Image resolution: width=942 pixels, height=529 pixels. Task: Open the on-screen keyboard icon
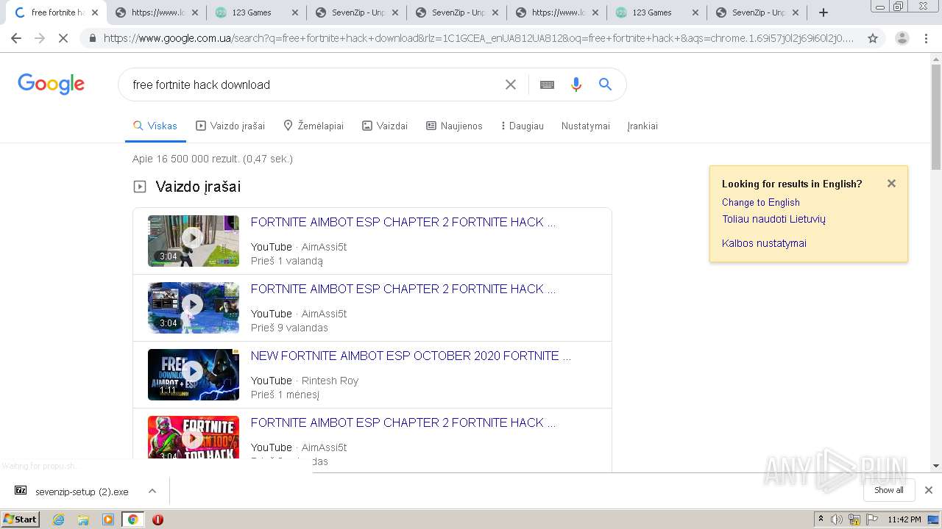547,84
